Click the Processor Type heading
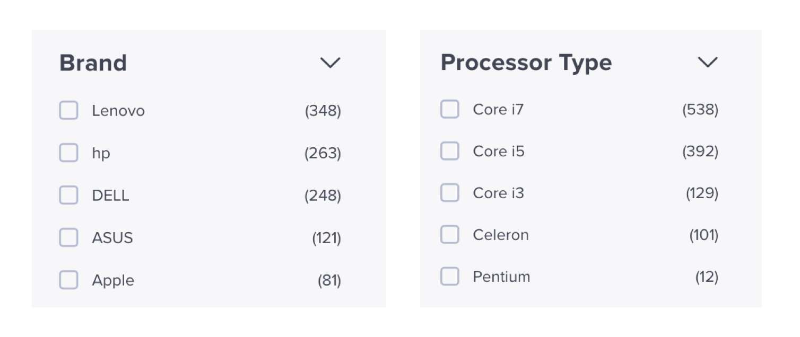The height and width of the screenshot is (337, 800). (x=526, y=63)
